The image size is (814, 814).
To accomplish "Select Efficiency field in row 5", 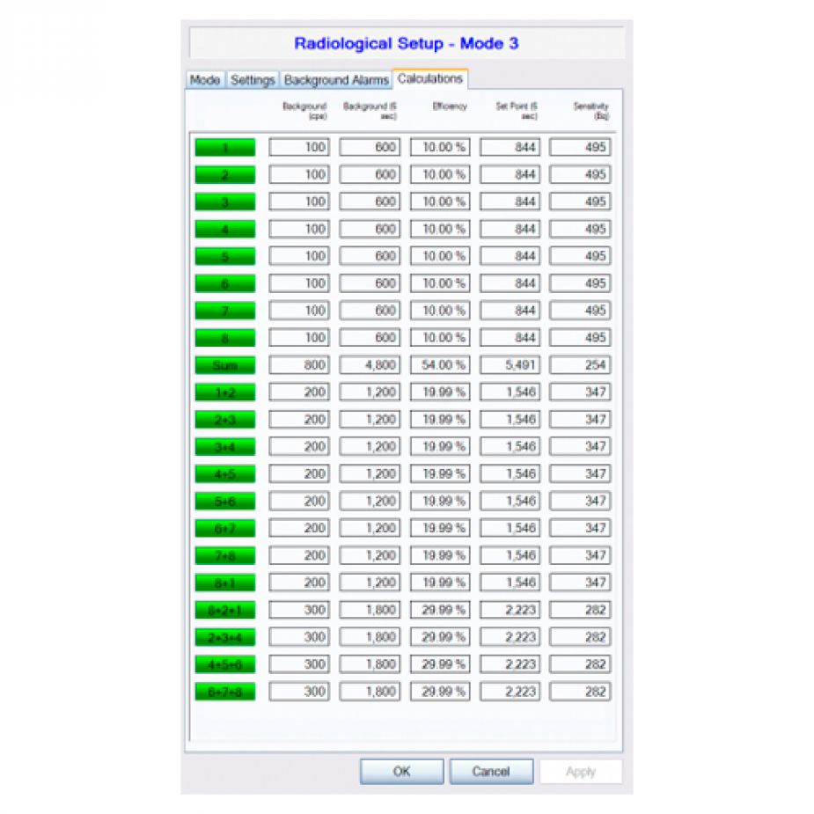I will point(440,256).
